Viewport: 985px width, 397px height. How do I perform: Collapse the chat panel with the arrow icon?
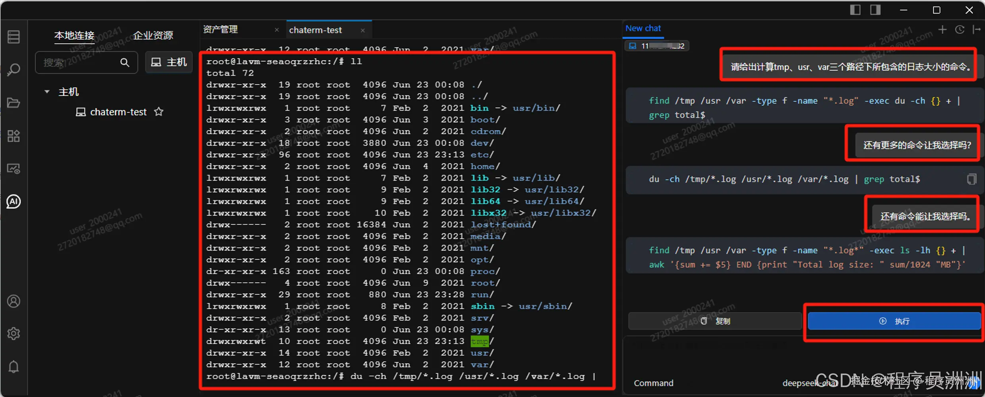pyautogui.click(x=976, y=29)
